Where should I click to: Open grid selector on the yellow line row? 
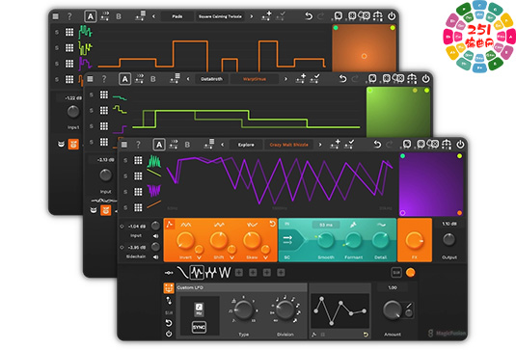click(x=138, y=176)
